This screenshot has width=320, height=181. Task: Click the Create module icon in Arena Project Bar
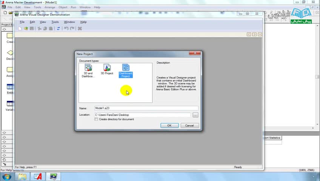9,36
